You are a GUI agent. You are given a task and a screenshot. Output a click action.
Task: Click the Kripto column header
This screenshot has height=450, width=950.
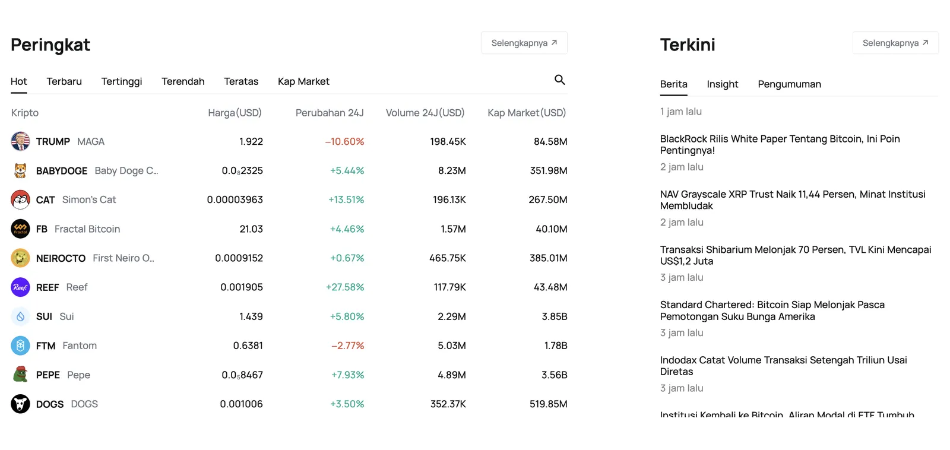tap(25, 113)
